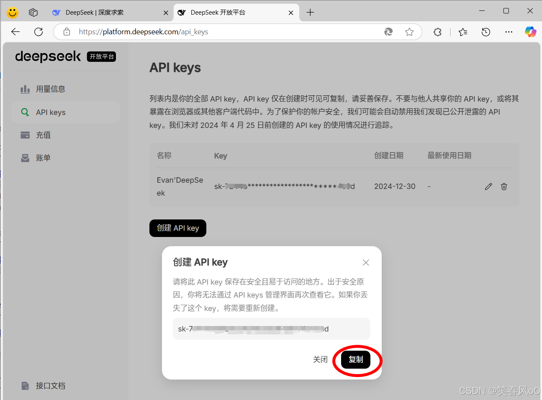Maximize the browser window

[x=506, y=11]
